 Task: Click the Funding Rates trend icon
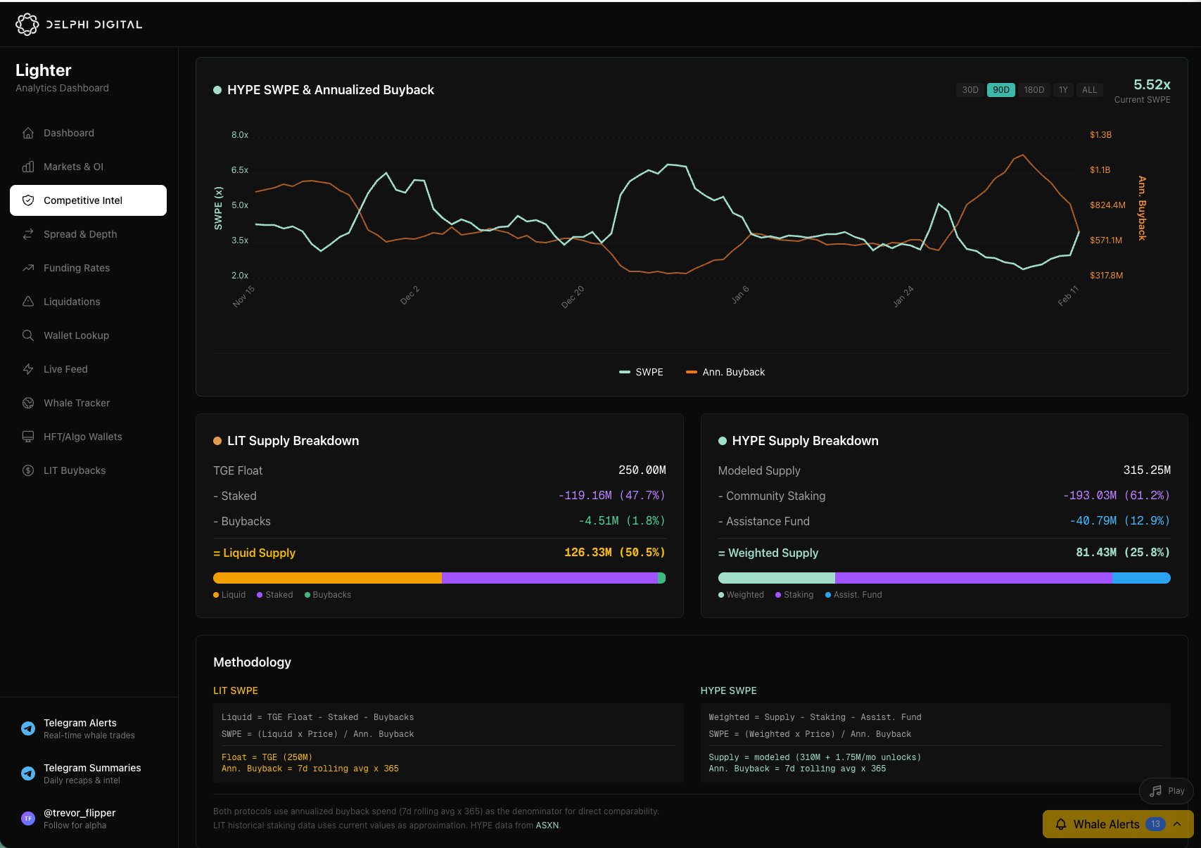tap(28, 268)
